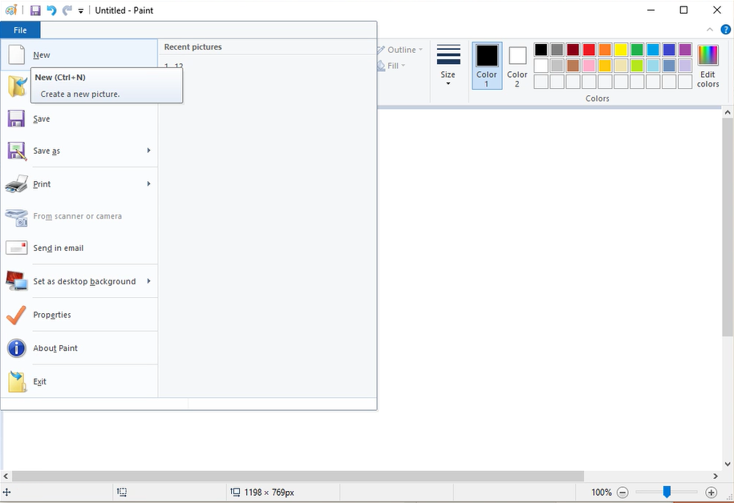
Task: Pick the black color swatch
Action: pos(541,50)
